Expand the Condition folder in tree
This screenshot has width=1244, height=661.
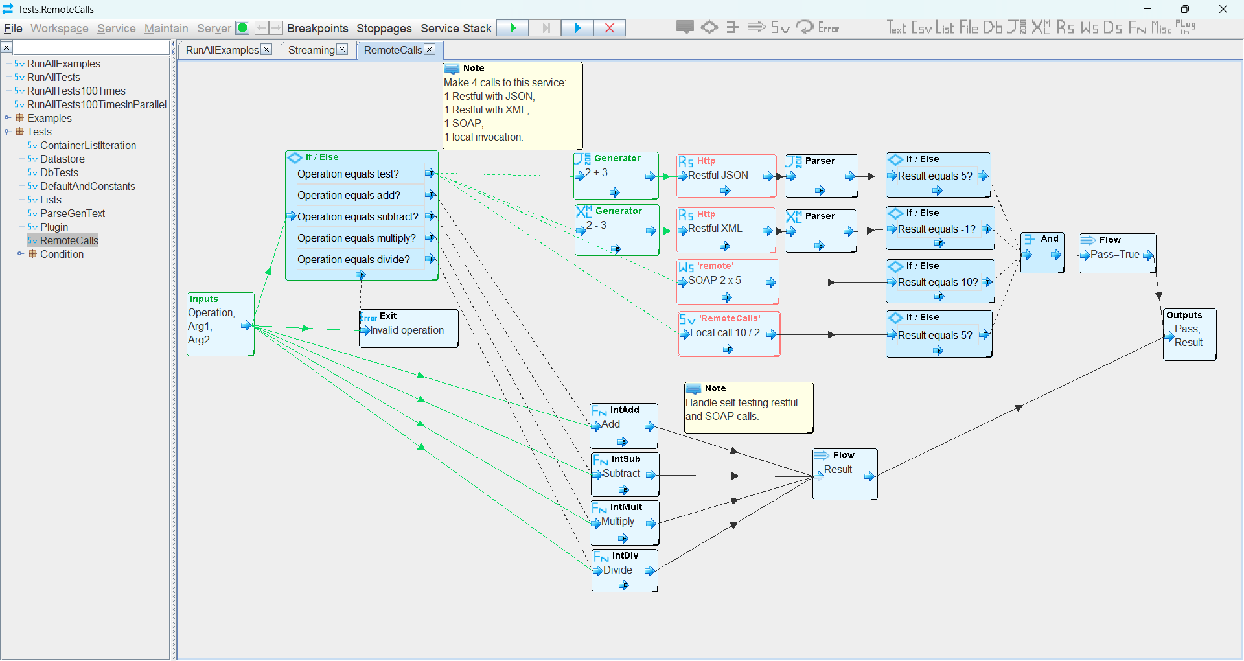(x=21, y=254)
